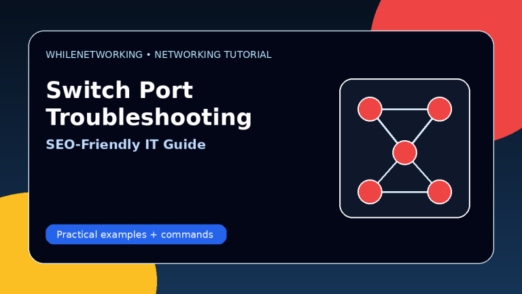Viewport: 522px width, 294px height.
Task: Click the network diagram icon tile
Action: [404, 148]
